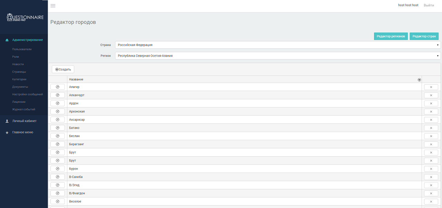Open Категории in the sidebar
This screenshot has width=442, height=208.
coord(19,79)
